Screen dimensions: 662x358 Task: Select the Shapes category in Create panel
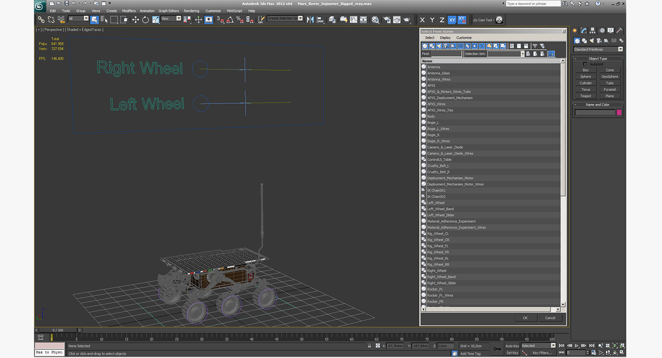click(585, 41)
